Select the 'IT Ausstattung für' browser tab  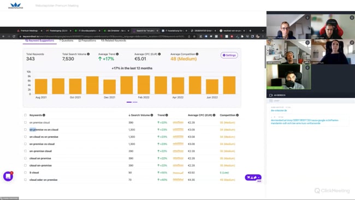174,31
